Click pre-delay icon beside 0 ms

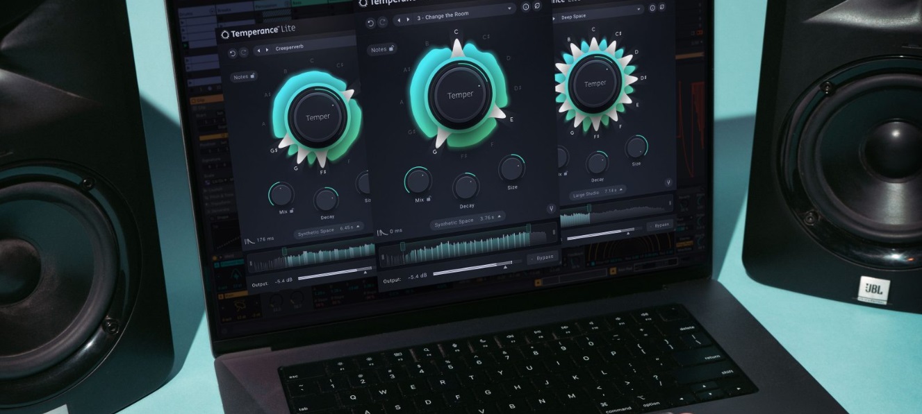tap(381, 232)
